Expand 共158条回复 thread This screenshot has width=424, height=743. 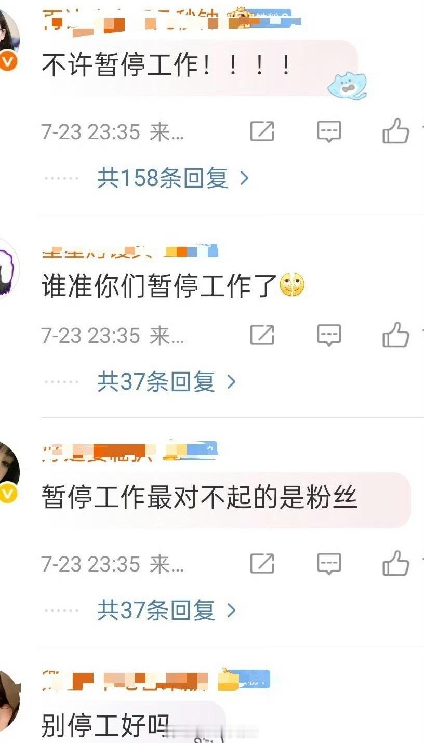173,178
